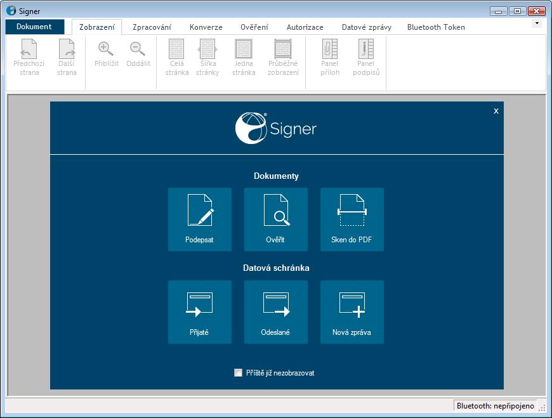The image size is (552, 418).
Task: Go to previous page (Předchozí strana)
Action: pyautogui.click(x=29, y=58)
